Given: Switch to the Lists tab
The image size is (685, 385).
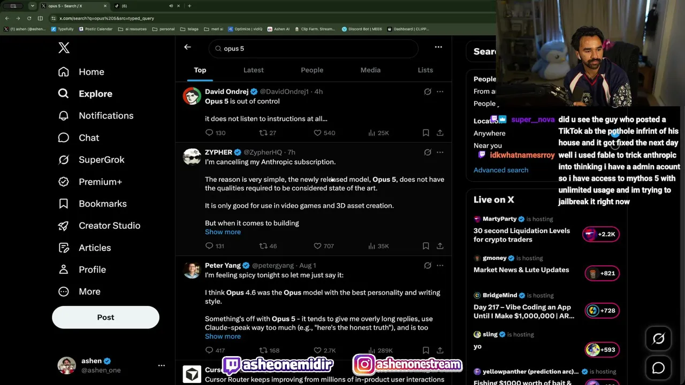Looking at the screenshot, I should [425, 70].
